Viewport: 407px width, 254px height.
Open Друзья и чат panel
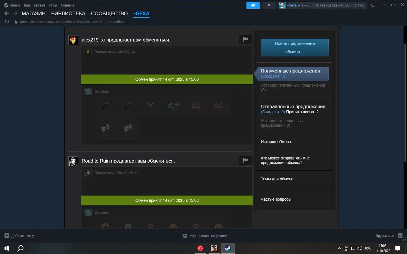(389, 236)
